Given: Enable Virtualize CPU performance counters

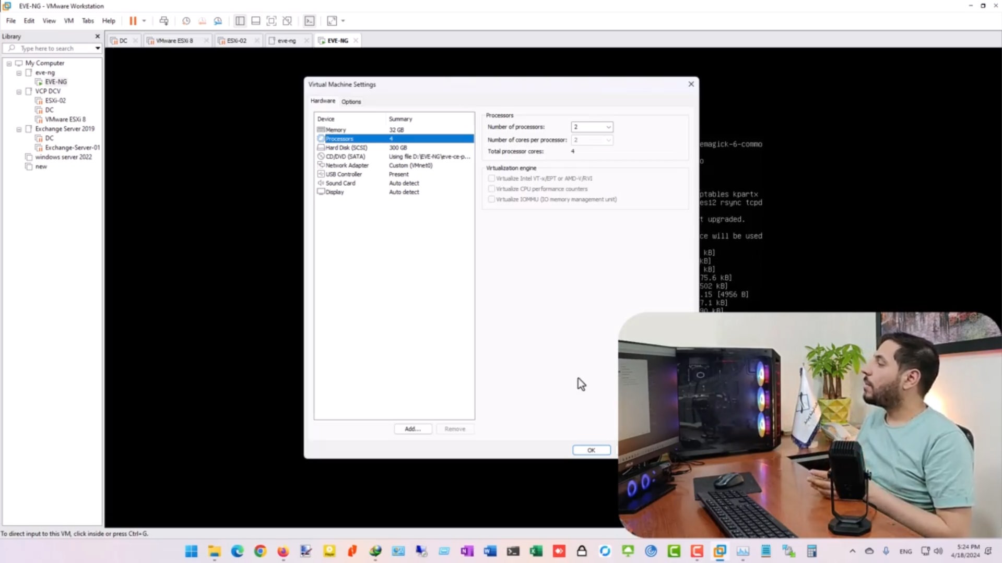Looking at the screenshot, I should click(x=491, y=189).
